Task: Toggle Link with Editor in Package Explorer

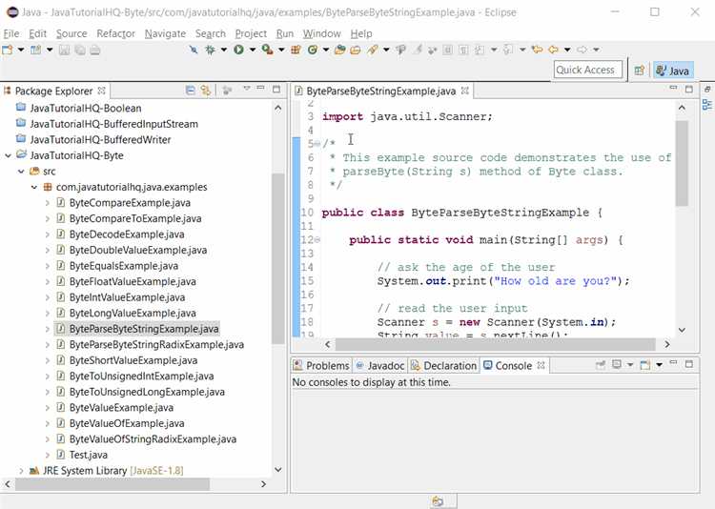Action: [x=206, y=91]
